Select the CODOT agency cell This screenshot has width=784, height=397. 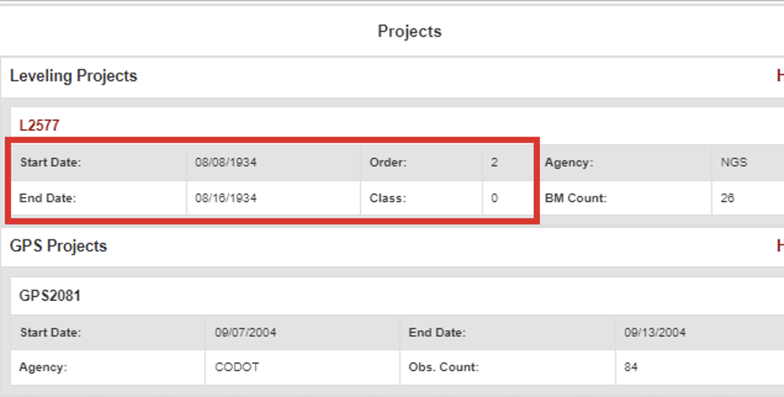tap(237, 367)
